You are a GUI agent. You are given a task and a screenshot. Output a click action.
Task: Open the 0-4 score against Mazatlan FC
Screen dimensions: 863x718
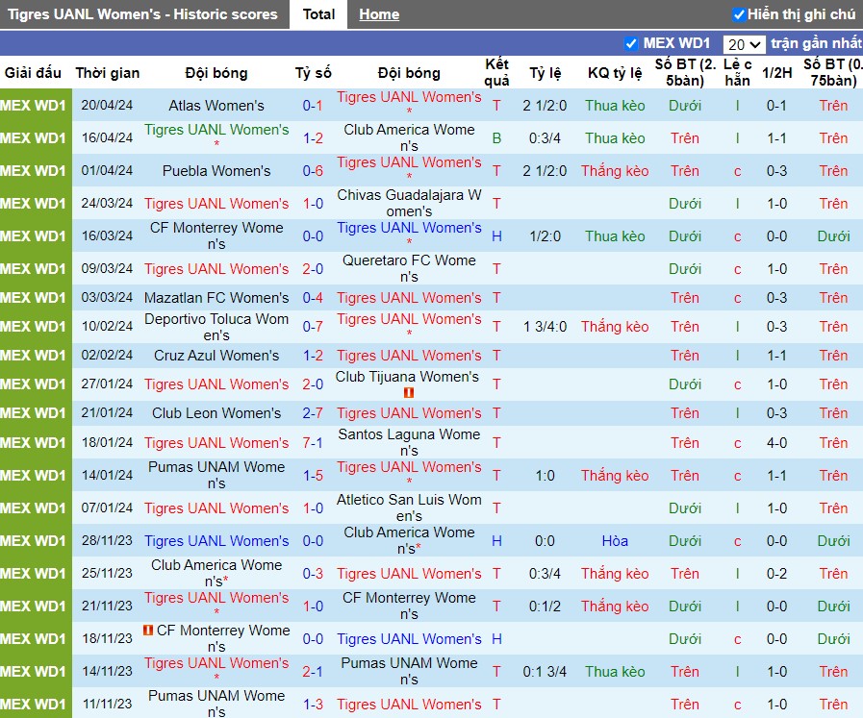tap(313, 297)
